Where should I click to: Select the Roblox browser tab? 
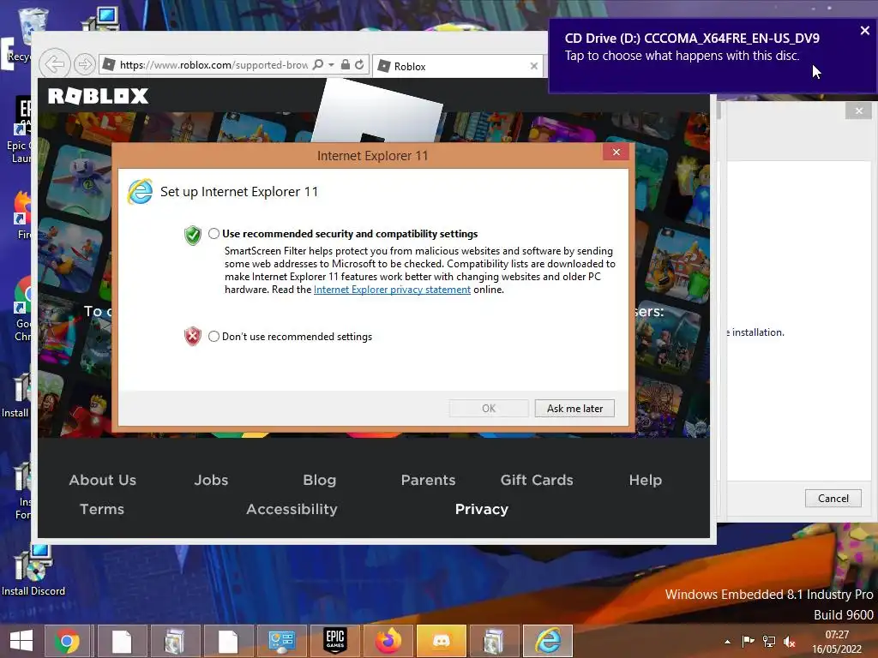pyautogui.click(x=457, y=66)
